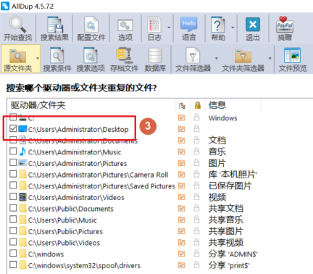
Task: Toggle subfolder scan for Camera Roll row
Action: coord(181,175)
